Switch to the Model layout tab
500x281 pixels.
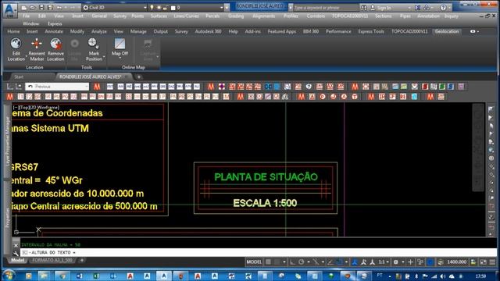tap(17, 260)
